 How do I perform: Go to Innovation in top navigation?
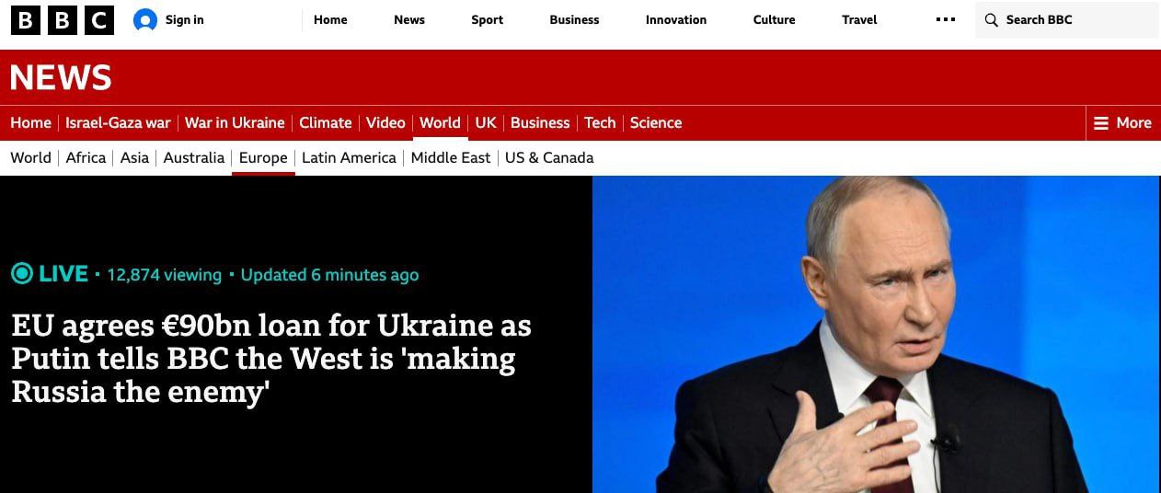point(676,19)
